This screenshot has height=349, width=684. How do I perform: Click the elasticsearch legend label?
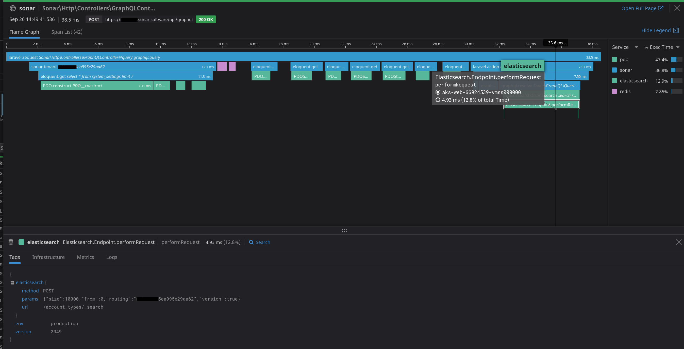633,81
